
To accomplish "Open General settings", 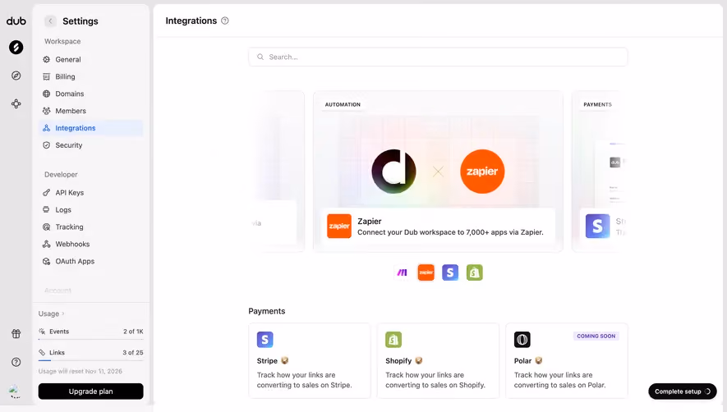I will [x=91, y=59].
